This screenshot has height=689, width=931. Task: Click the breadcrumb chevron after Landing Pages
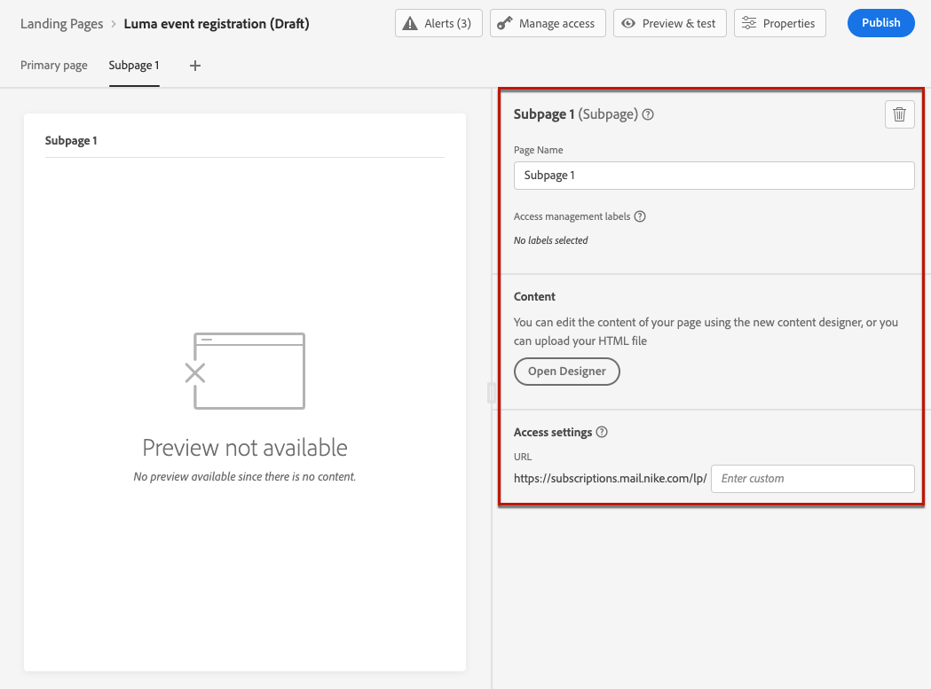pos(114,24)
